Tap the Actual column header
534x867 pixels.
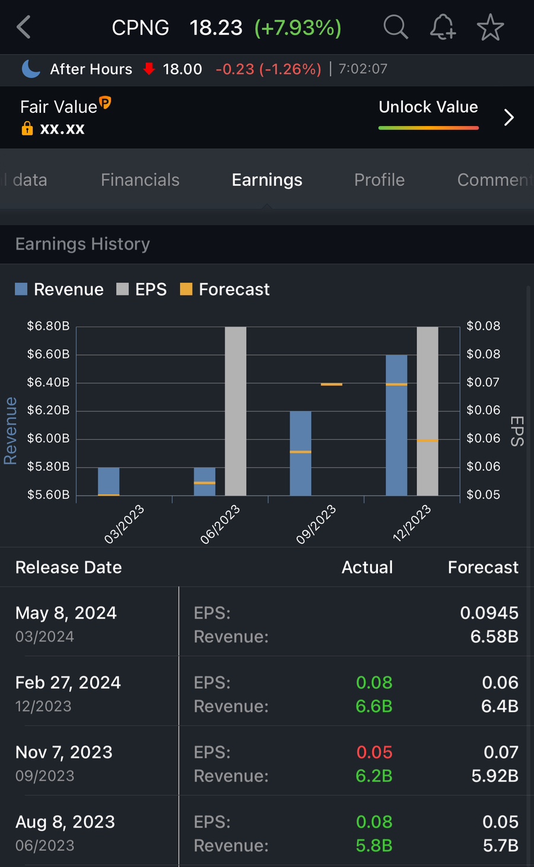coord(367,567)
